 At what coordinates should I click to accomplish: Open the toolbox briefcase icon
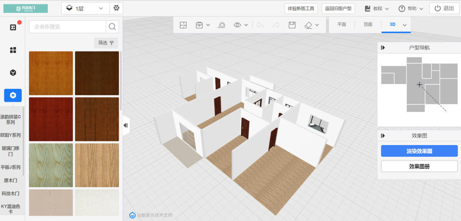tap(199, 25)
